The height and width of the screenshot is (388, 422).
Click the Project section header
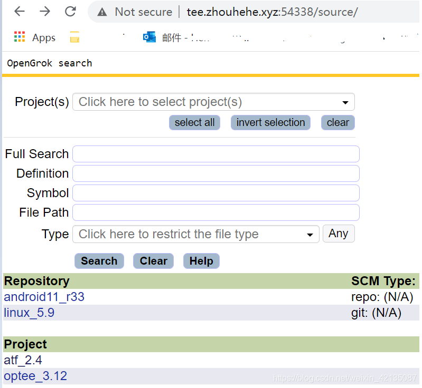click(x=25, y=344)
